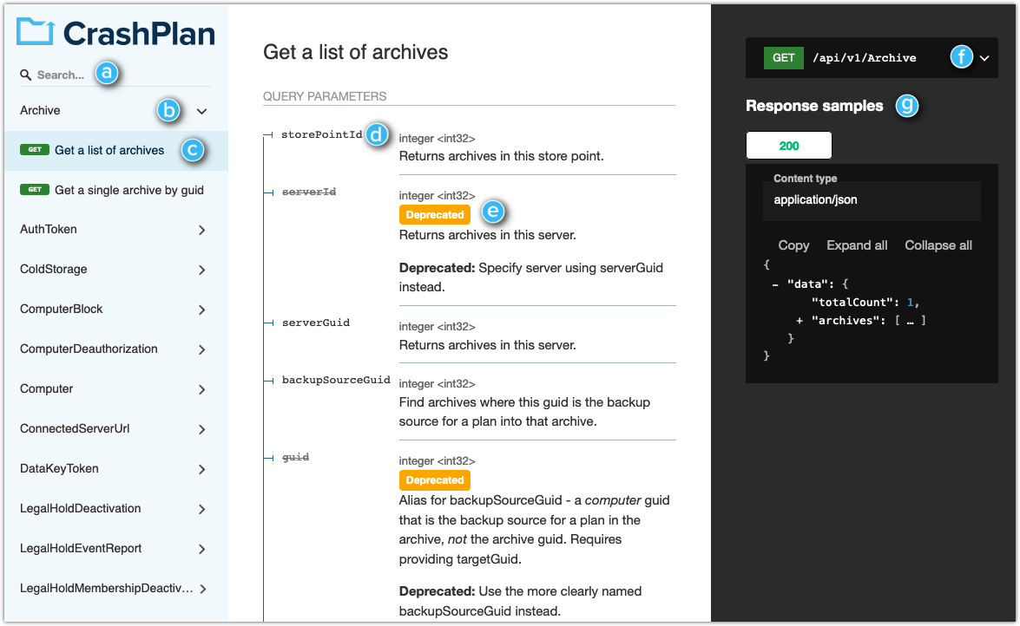Click the GET method badge in endpoint bar

click(783, 58)
